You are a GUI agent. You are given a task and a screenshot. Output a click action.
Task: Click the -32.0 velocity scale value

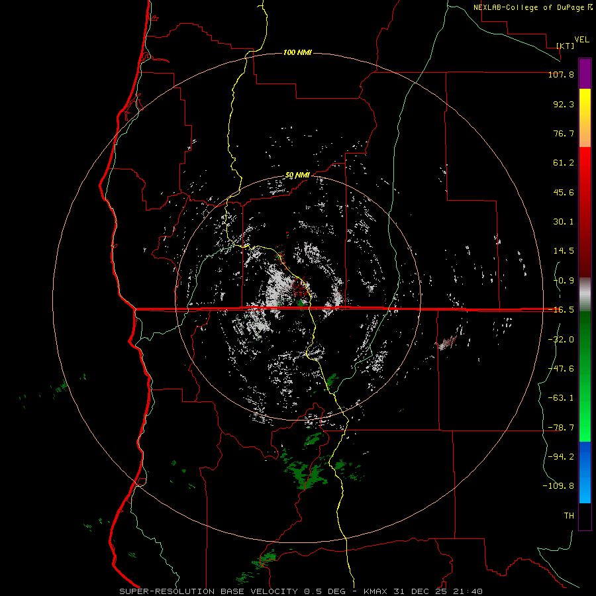[561, 340]
